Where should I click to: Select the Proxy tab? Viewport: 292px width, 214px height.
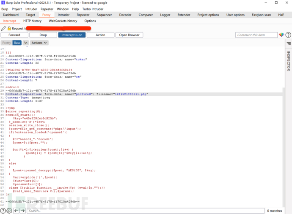(47, 15)
